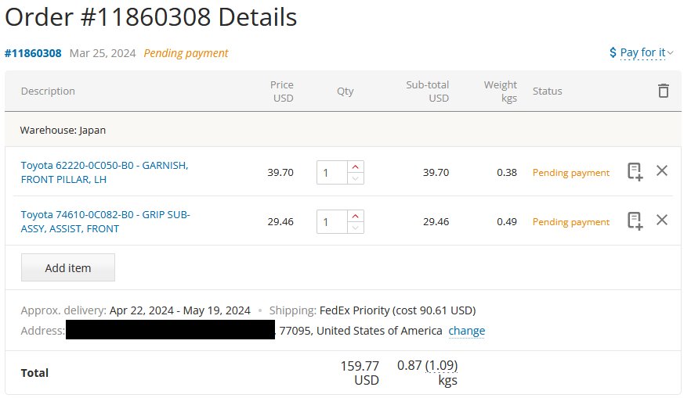Increase quantity for GRIP SUB-ASSY item
Viewport: 691px width, 398px height.
pyautogui.click(x=355, y=217)
